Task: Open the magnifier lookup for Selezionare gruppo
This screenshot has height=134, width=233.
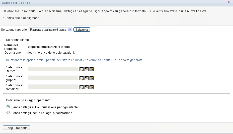Action: (x=82, y=78)
